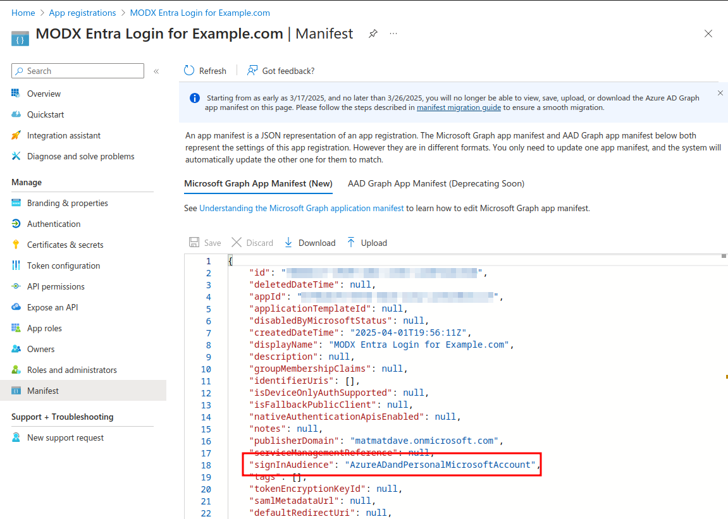Viewport: 728px width, 519px height.
Task: Click the defaultRedirectUri line
Action: 320,513
